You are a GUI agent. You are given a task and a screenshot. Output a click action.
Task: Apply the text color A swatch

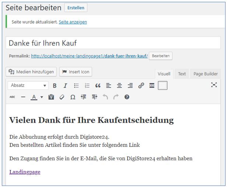[34, 97]
